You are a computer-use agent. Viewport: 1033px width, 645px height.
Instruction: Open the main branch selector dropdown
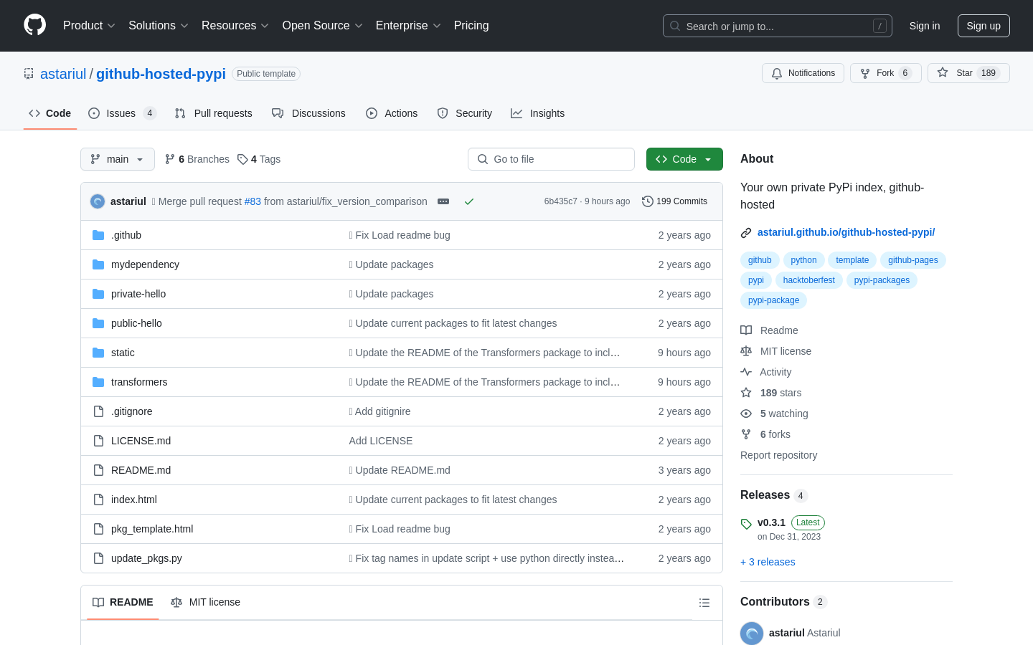(x=118, y=159)
